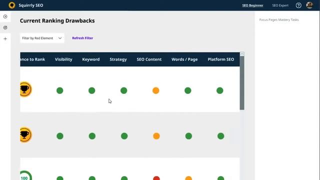This screenshot has height=180, width=320.
Task: Click third row Keyword green dot
Action: tap(92, 178)
